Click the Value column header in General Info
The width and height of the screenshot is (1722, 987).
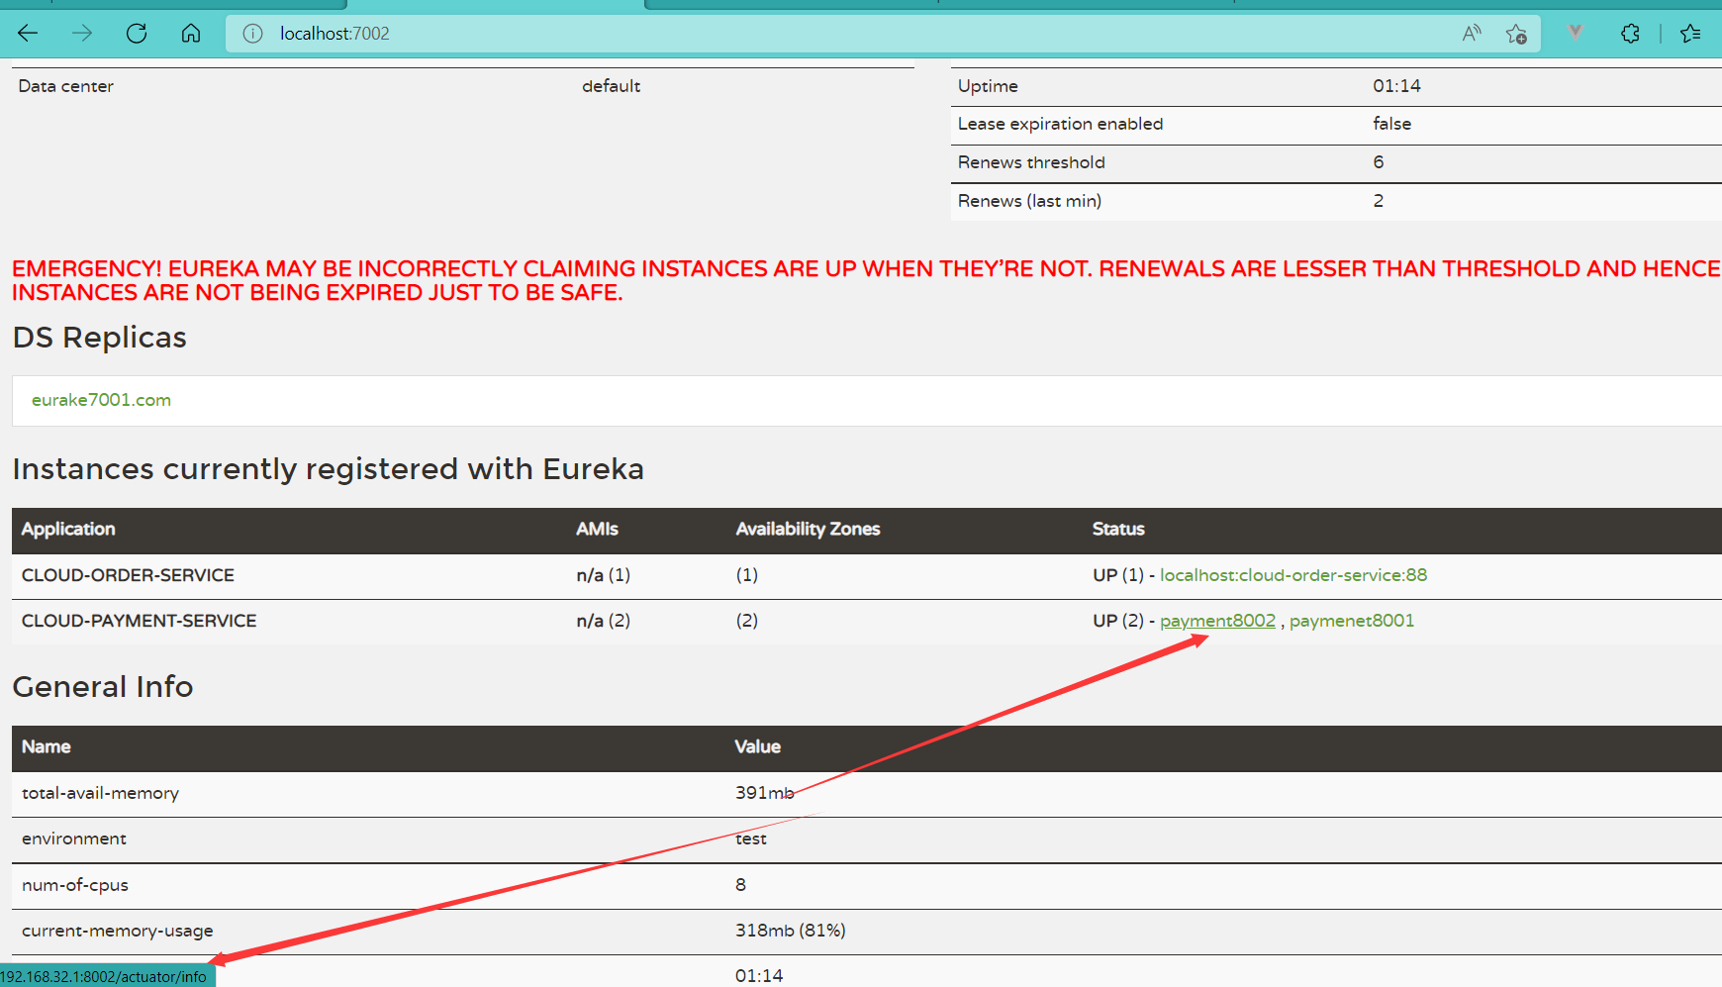coord(758,746)
